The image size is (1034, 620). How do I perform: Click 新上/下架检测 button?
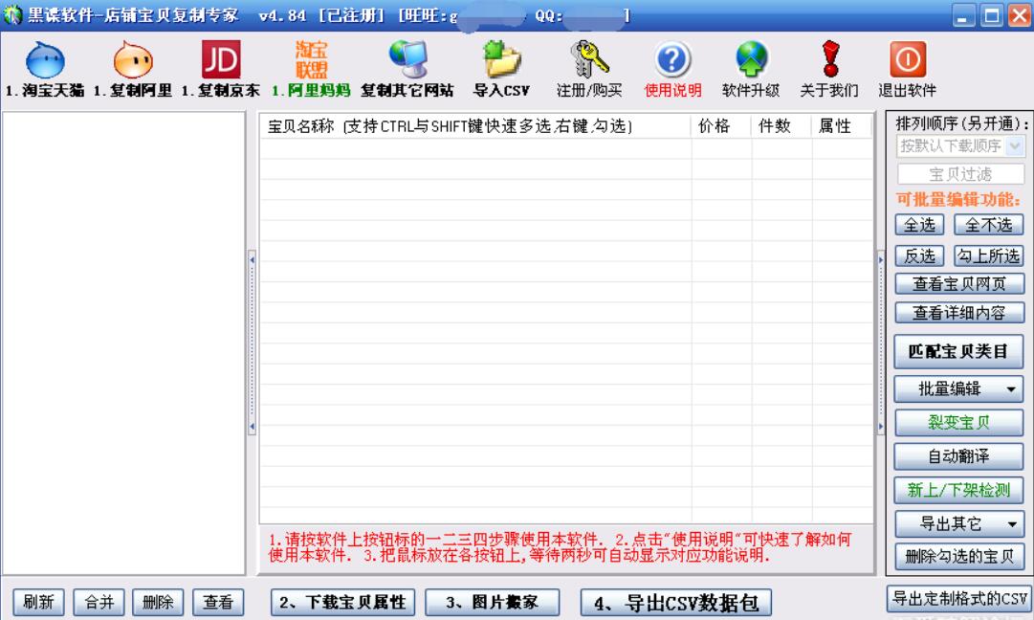point(958,490)
